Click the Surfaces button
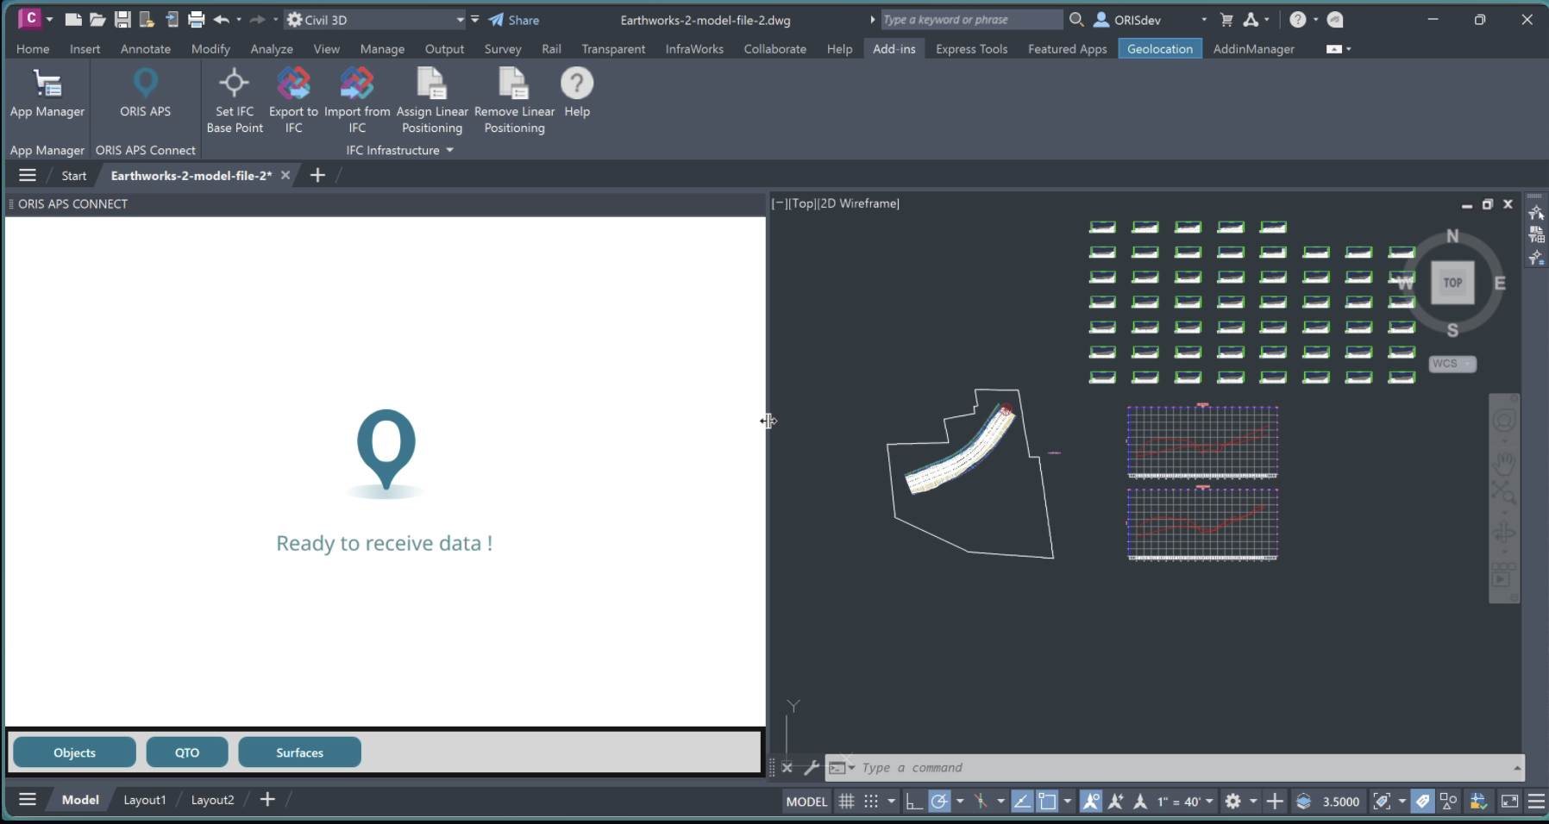Screen dimensions: 1549x824 point(299,752)
